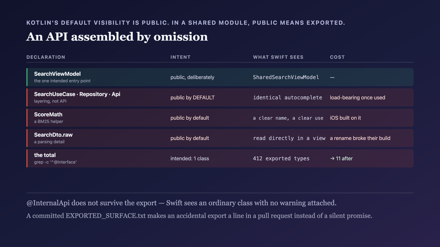Click the SharedSearchViewModel code text
Screen dimensions: 440x247
tap(286, 77)
